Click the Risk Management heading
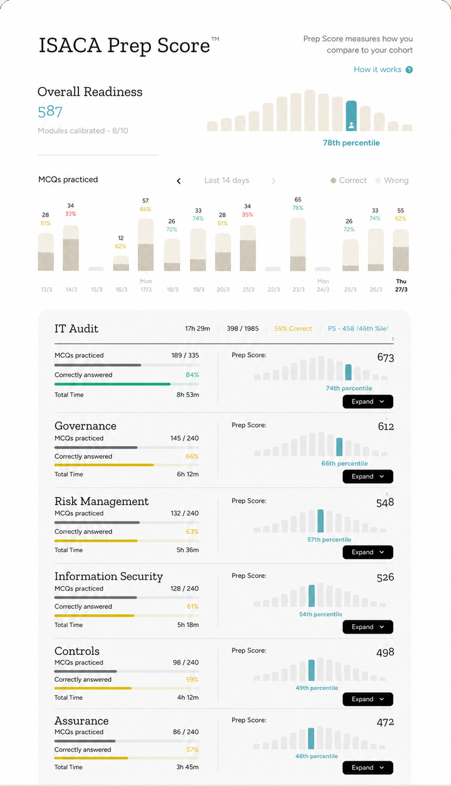This screenshot has width=451, height=786. [101, 501]
